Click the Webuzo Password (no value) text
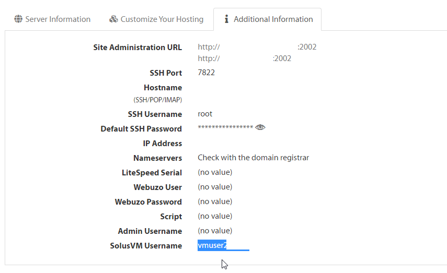 215,201
